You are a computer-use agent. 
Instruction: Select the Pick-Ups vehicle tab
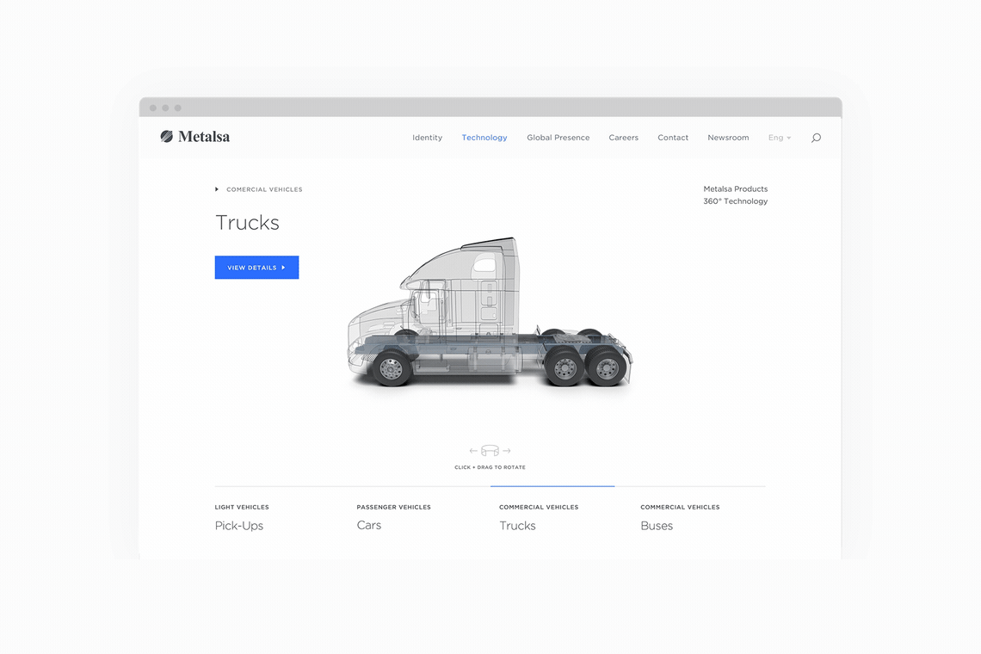239,525
